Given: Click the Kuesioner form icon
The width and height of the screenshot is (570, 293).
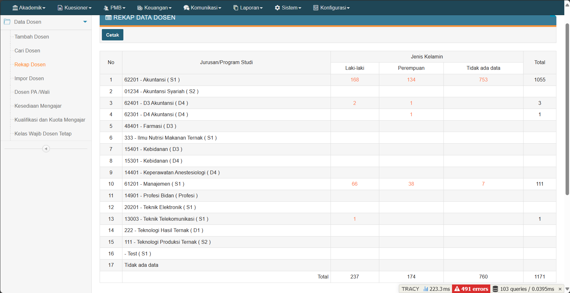Looking at the screenshot, I should tap(60, 8).
